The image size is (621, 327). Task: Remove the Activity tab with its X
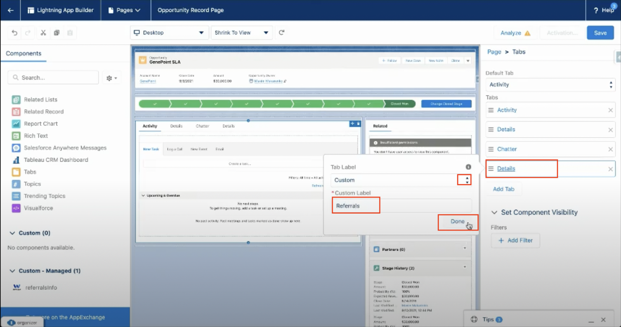pyautogui.click(x=611, y=110)
